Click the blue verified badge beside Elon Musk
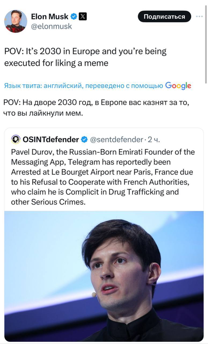Viewport: 208px width, 344px height. (x=74, y=17)
